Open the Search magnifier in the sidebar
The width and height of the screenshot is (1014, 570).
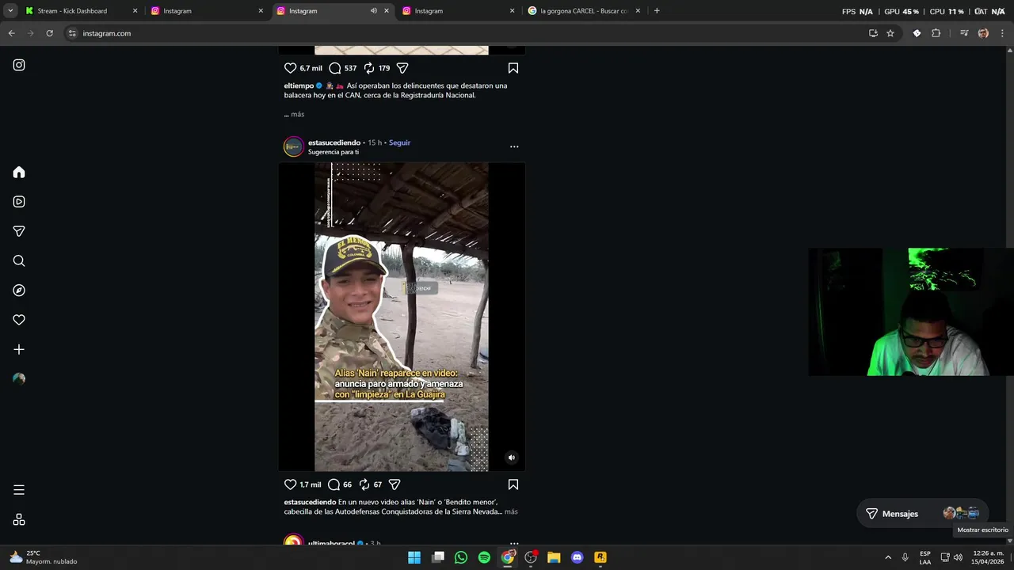(x=19, y=261)
